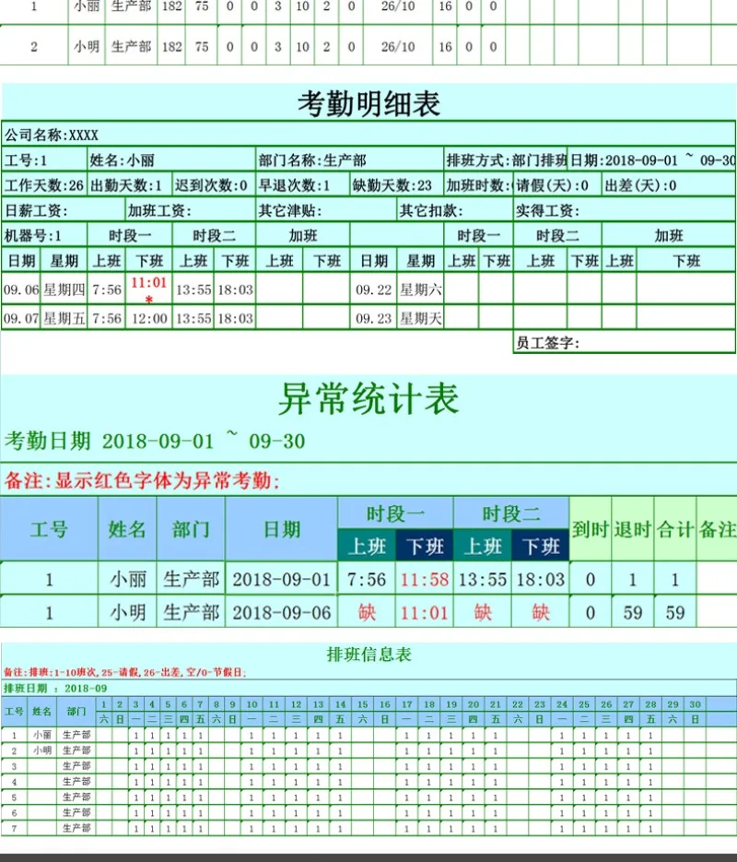Select the 工号 header in abnormal table
Image resolution: width=737 pixels, height=862 pixels.
click(49, 529)
